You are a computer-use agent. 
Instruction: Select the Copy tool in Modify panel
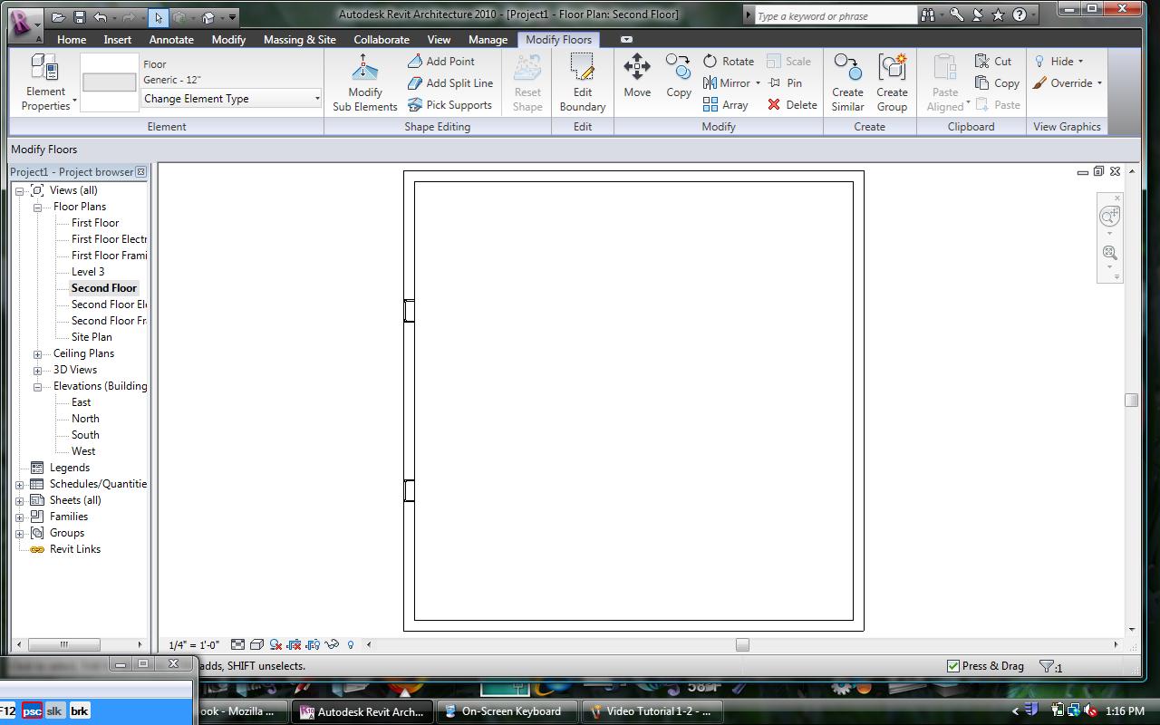tap(679, 76)
